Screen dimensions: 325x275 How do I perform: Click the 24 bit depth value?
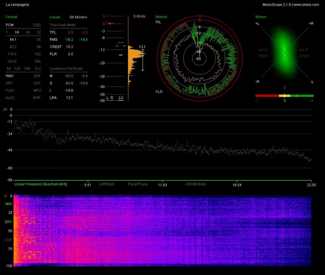(28, 32)
